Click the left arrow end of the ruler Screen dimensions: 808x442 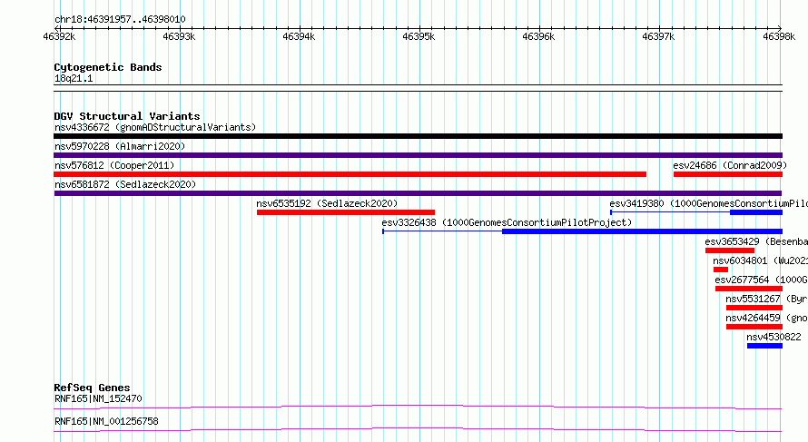(x=56, y=28)
